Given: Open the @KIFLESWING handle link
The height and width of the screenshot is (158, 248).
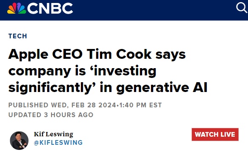Looking at the screenshot, I should (58, 143).
